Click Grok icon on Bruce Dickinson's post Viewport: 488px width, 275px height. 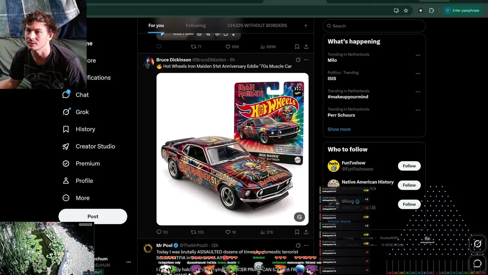click(x=298, y=60)
